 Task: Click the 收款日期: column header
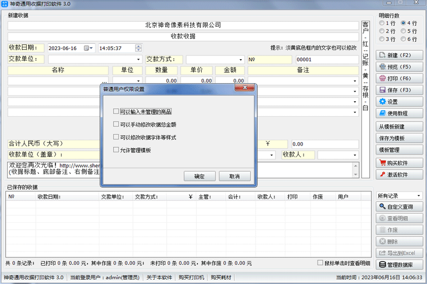(x=67, y=197)
